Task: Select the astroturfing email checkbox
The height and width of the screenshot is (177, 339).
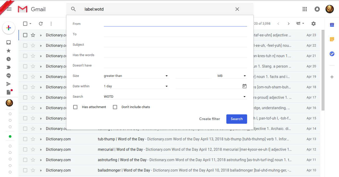Action: click(x=25, y=160)
